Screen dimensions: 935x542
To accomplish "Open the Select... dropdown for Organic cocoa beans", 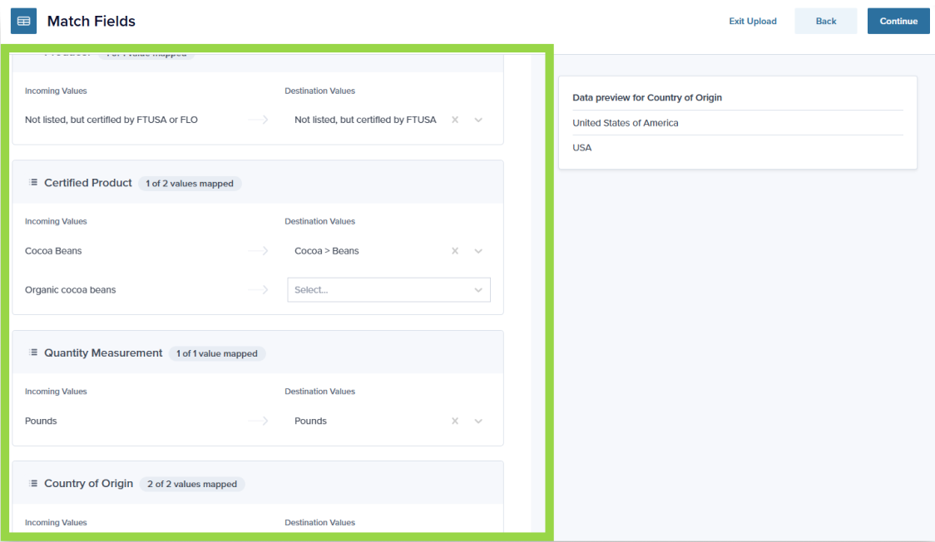I will pos(388,289).
